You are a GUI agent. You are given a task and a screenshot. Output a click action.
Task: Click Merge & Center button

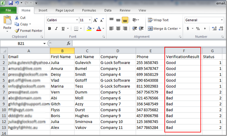[163, 28]
